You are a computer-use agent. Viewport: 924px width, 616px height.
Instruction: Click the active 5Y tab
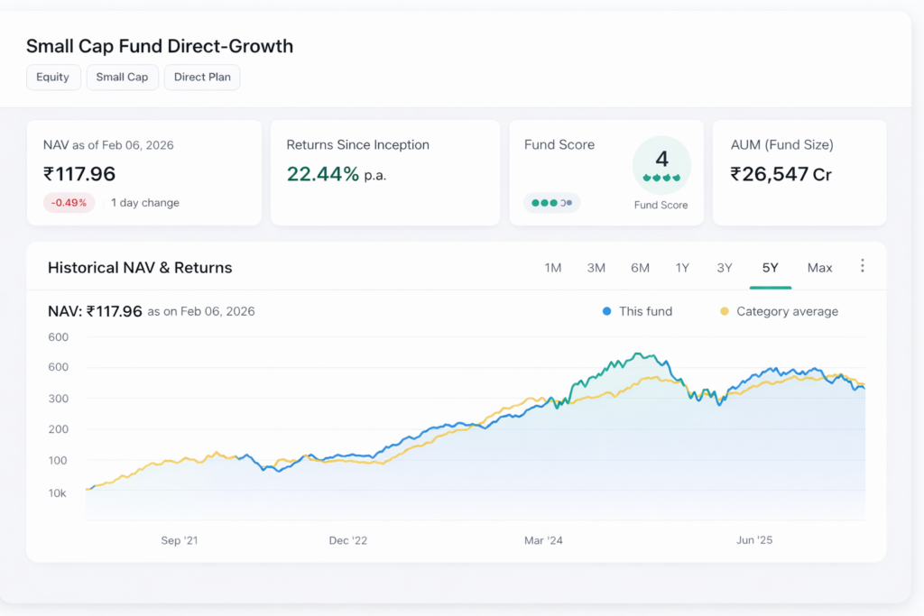[770, 268]
